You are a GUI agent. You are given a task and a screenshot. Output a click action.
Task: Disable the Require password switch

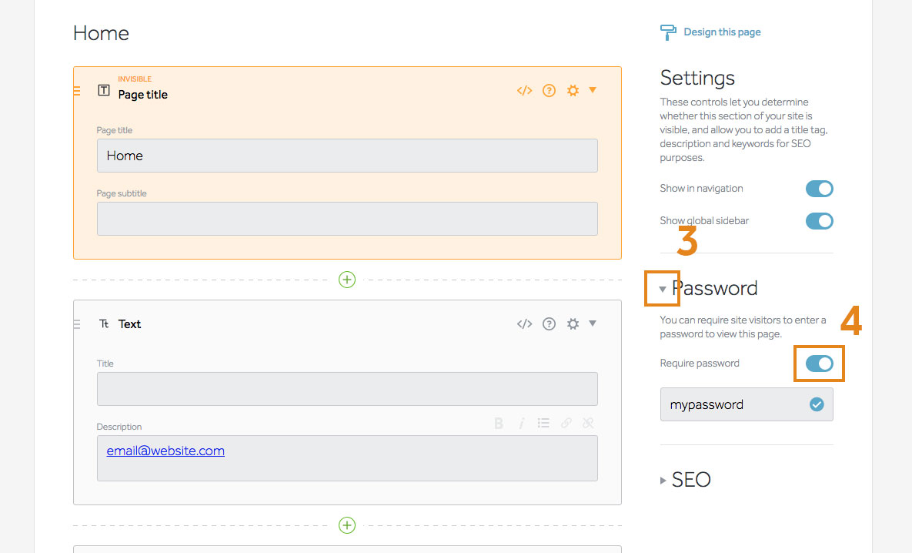[819, 364]
